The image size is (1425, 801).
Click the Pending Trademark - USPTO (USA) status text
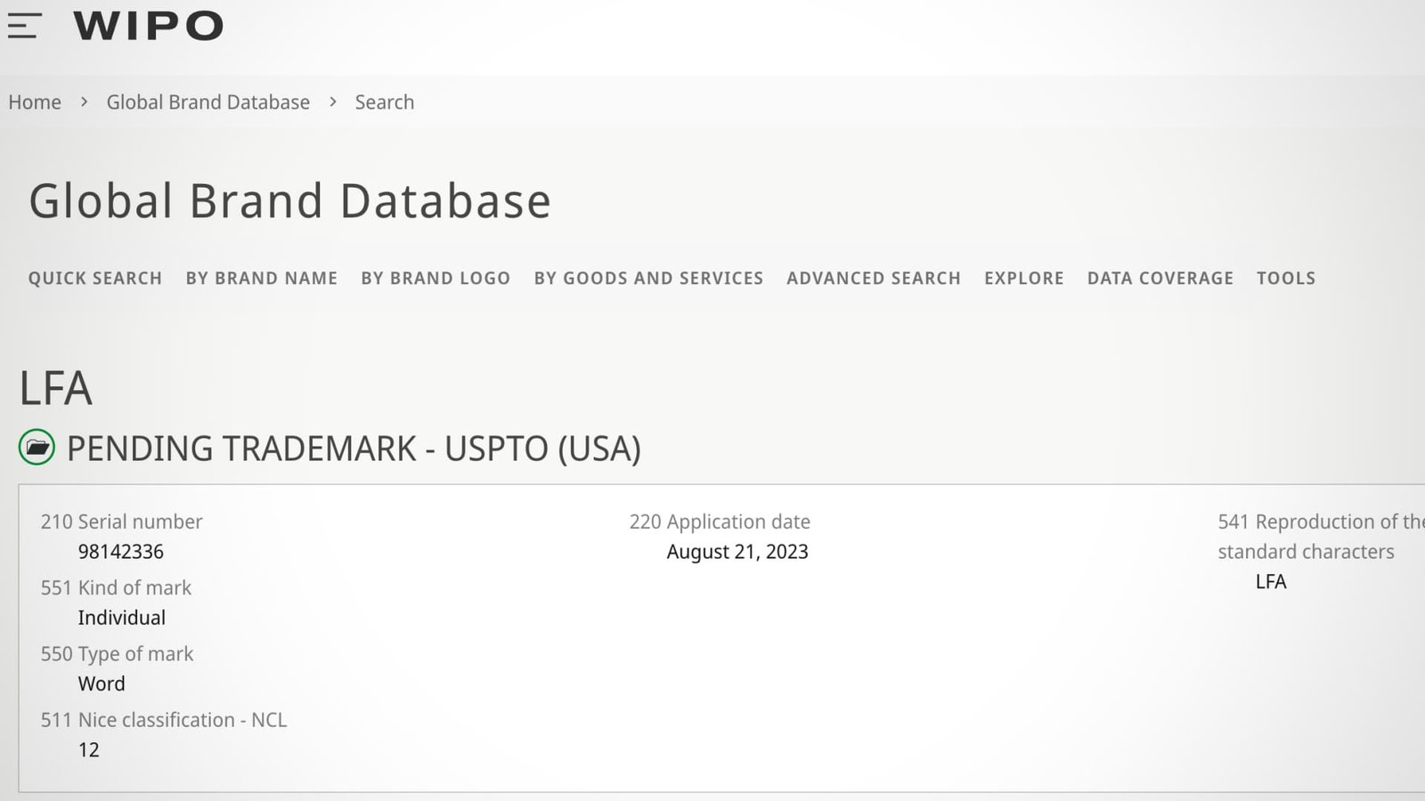coord(354,449)
